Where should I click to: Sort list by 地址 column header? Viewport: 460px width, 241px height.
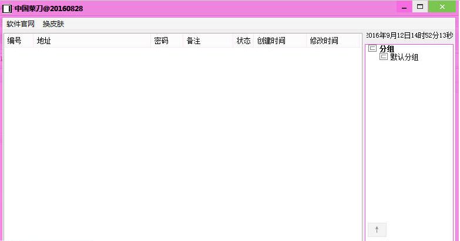click(44, 41)
